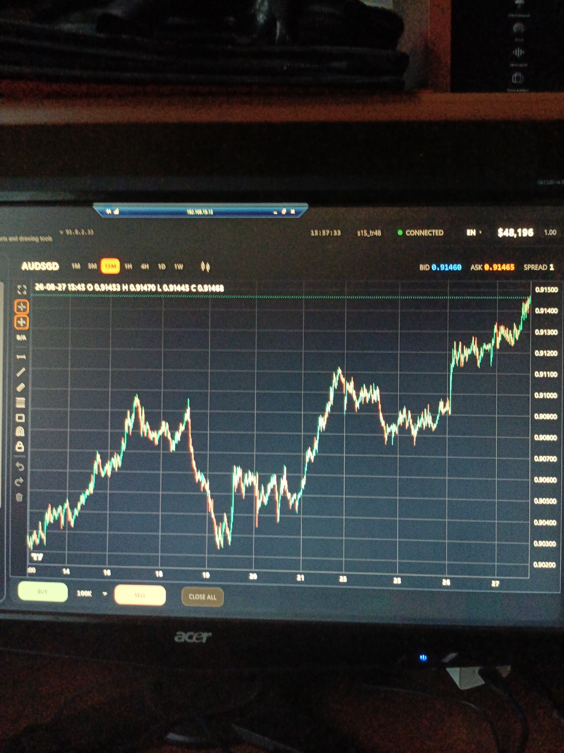Screen dimensions: 564x753
Task: Click the CONNECTED status indicator
Action: 421,233
